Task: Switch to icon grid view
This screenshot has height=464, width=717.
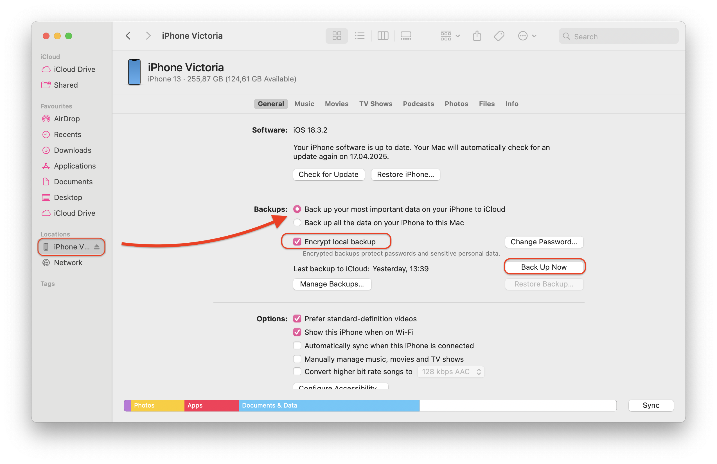Action: pos(337,36)
